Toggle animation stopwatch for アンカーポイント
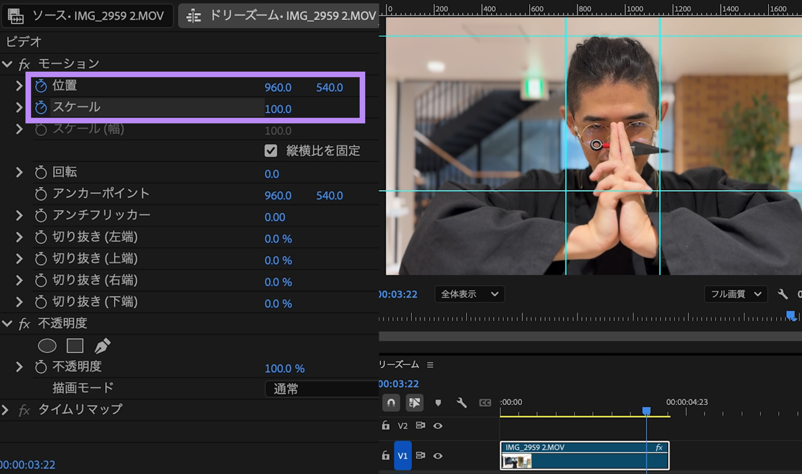Viewport: 802px width, 474px height. 41,194
